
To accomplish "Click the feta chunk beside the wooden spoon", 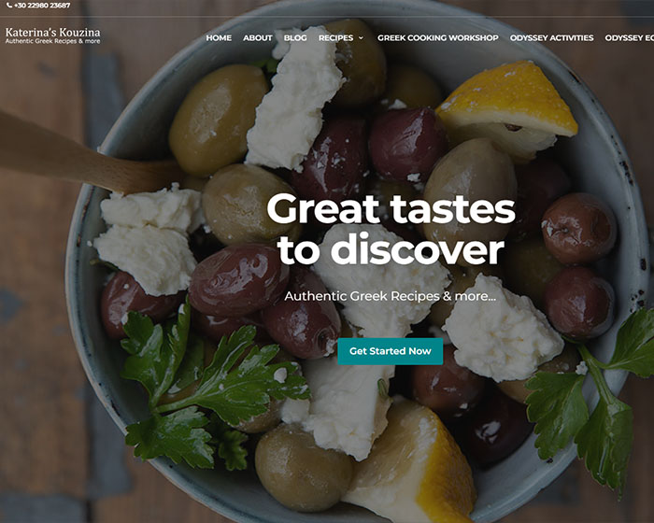I will 148,240.
